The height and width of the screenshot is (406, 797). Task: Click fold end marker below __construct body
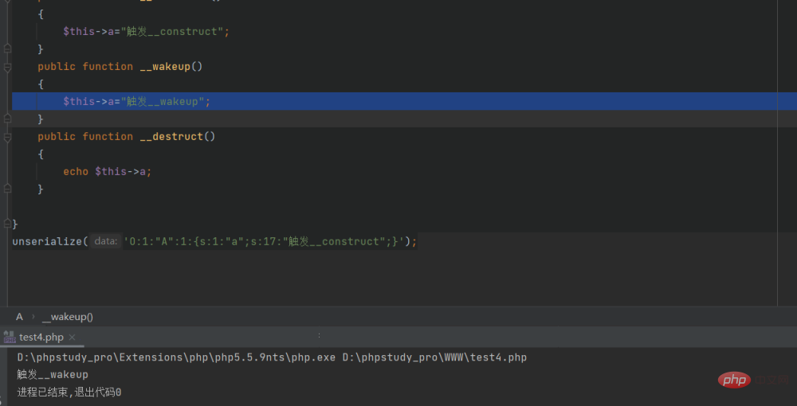[x=7, y=49]
